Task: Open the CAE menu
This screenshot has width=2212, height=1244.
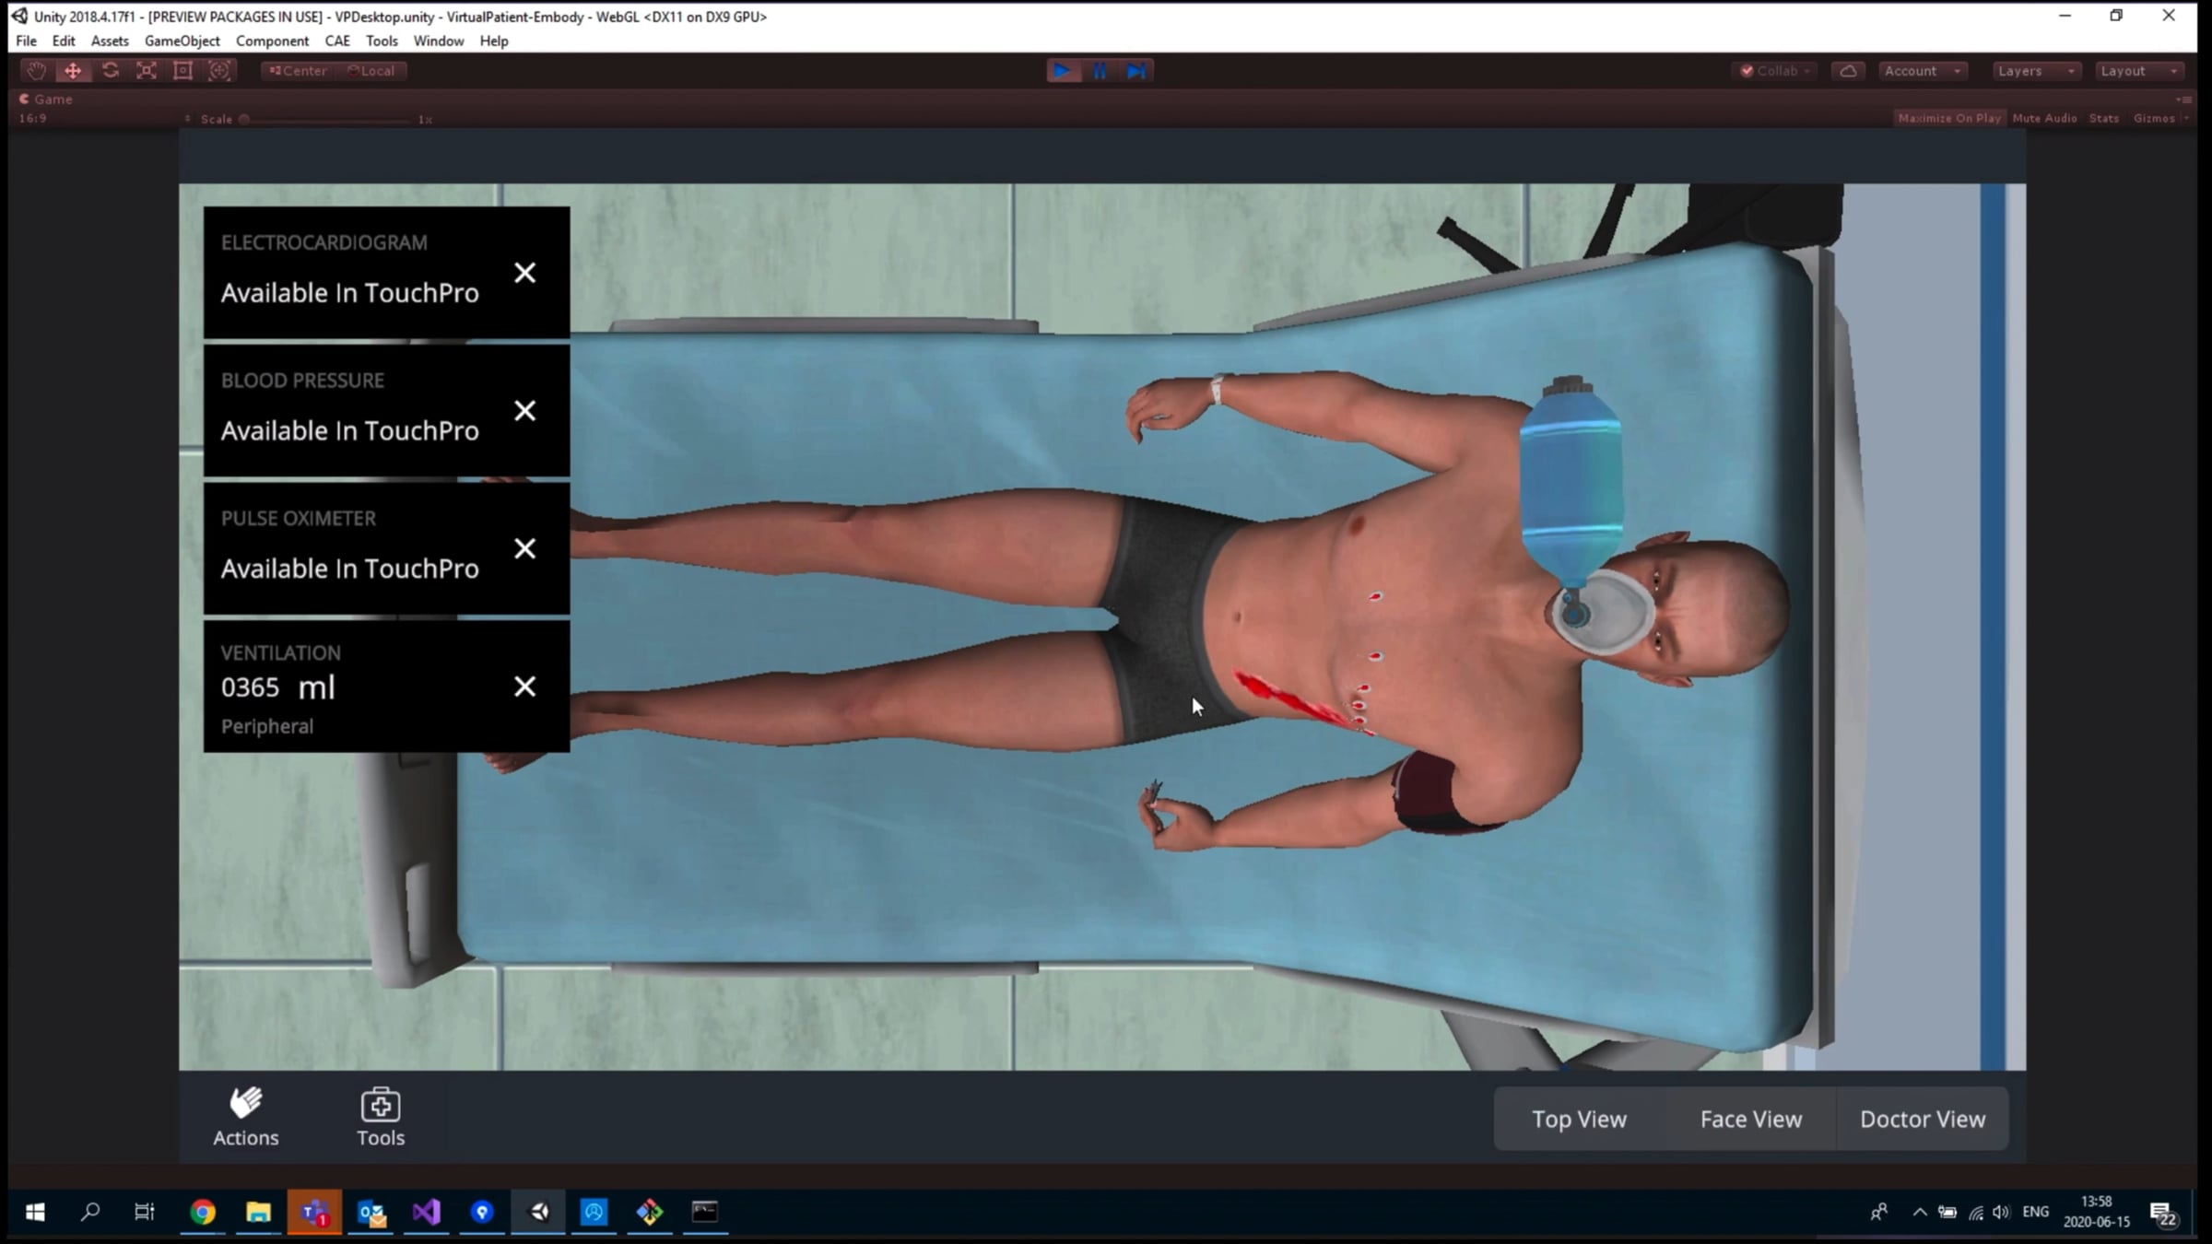Action: click(337, 41)
